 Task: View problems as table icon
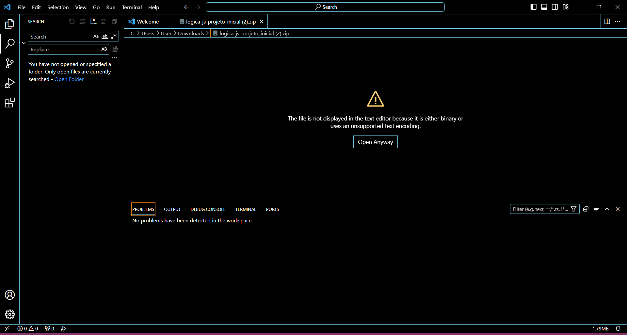pyautogui.click(x=596, y=209)
